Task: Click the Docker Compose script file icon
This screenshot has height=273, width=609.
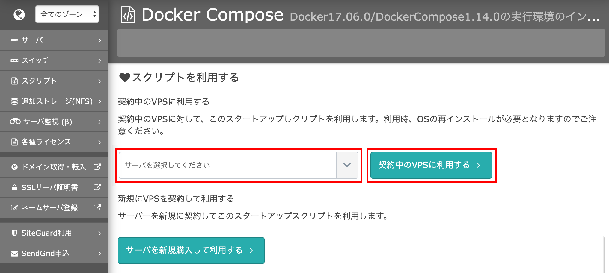Action: pos(128,15)
